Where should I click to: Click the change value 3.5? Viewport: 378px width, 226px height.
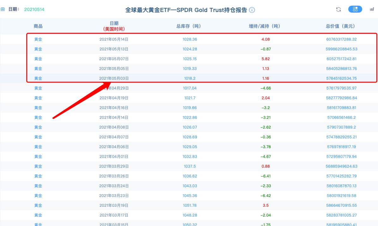tap(265, 206)
